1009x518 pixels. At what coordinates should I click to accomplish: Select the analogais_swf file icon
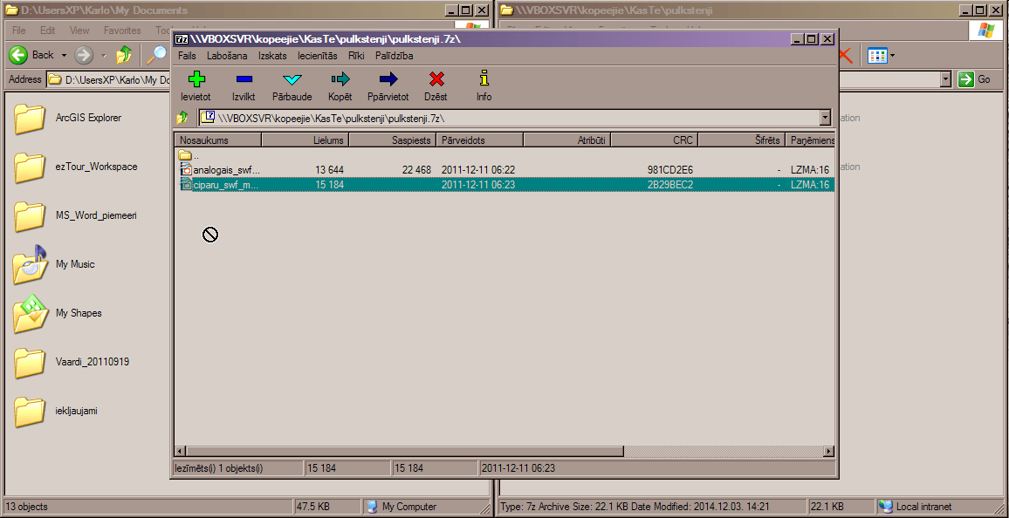[x=186, y=170]
